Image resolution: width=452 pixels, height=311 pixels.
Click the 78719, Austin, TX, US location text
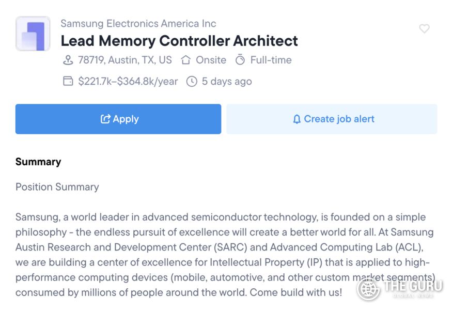(x=125, y=60)
